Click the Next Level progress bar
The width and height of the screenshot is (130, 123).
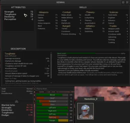[91, 54]
